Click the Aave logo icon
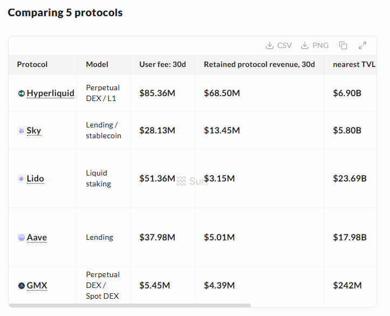This screenshot has height=316, width=390. pyautogui.click(x=22, y=238)
